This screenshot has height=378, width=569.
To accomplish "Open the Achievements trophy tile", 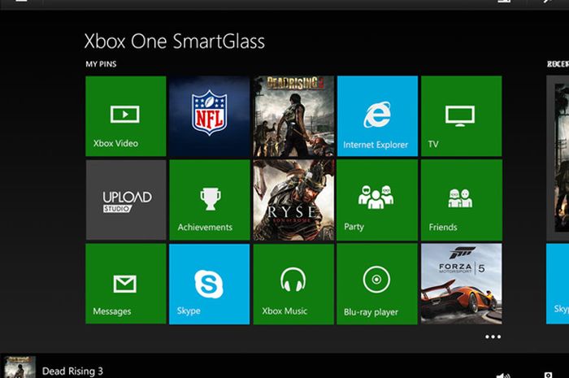I will (x=210, y=200).
